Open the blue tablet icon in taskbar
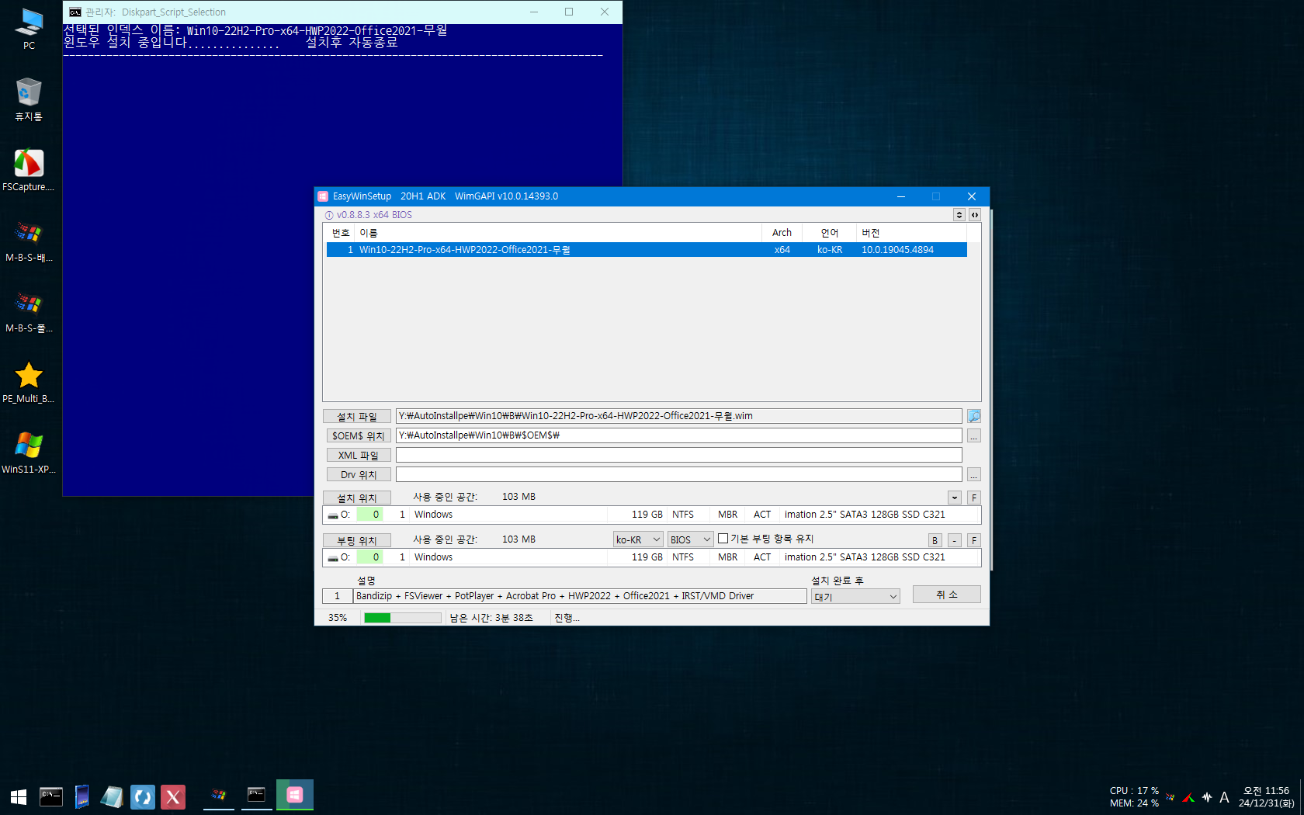Screen dimensions: 1304x815 pos(81,796)
